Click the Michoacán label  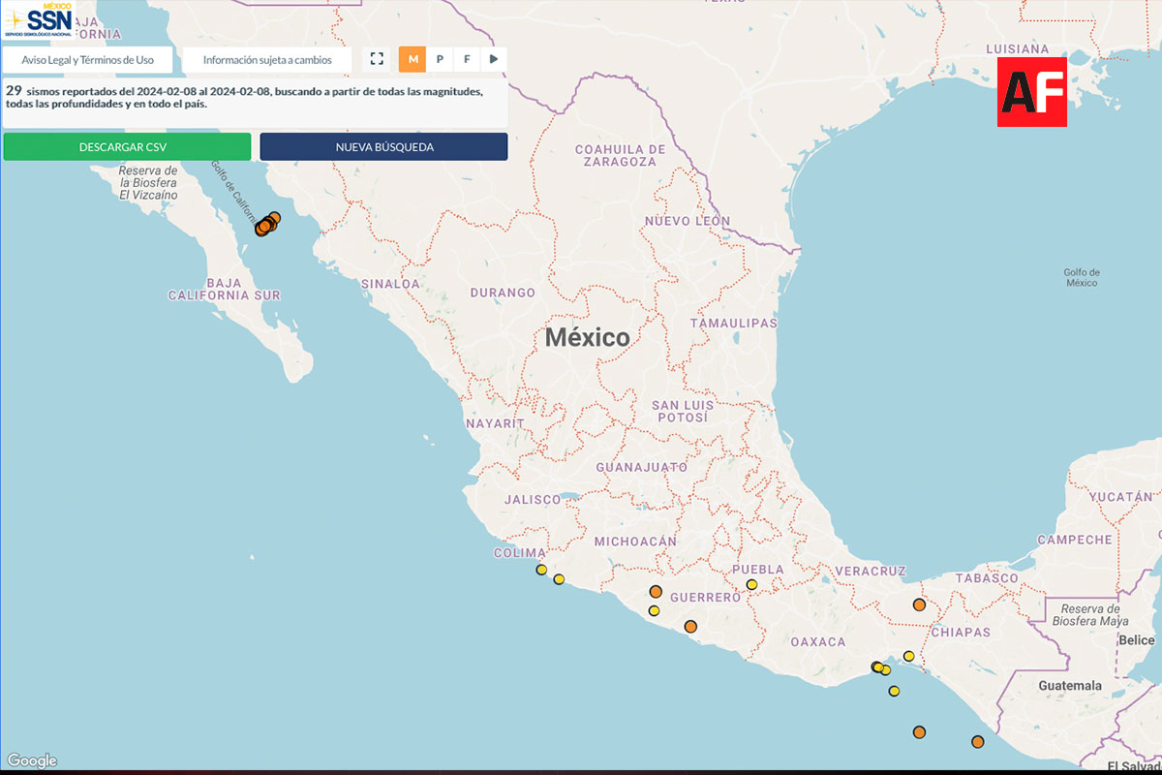coord(636,541)
